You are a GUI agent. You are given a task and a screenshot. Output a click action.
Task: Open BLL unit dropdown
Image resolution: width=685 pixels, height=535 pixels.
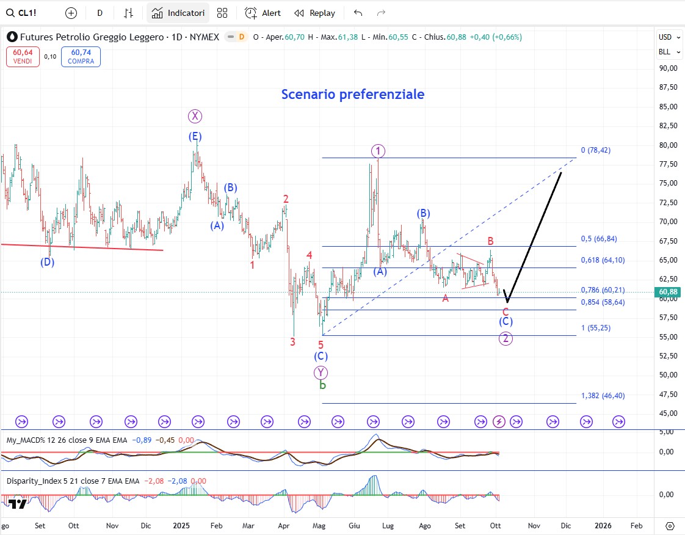(x=669, y=51)
